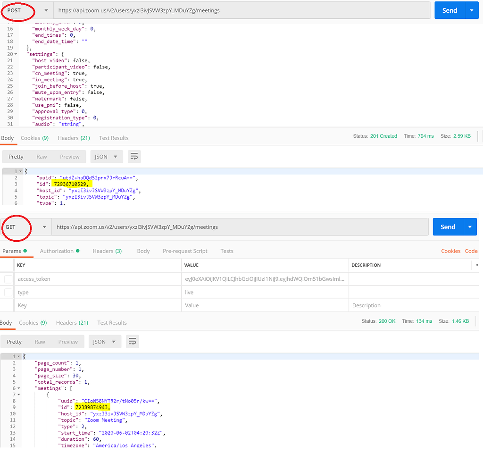Open the Pre-request Script tab

click(x=185, y=251)
